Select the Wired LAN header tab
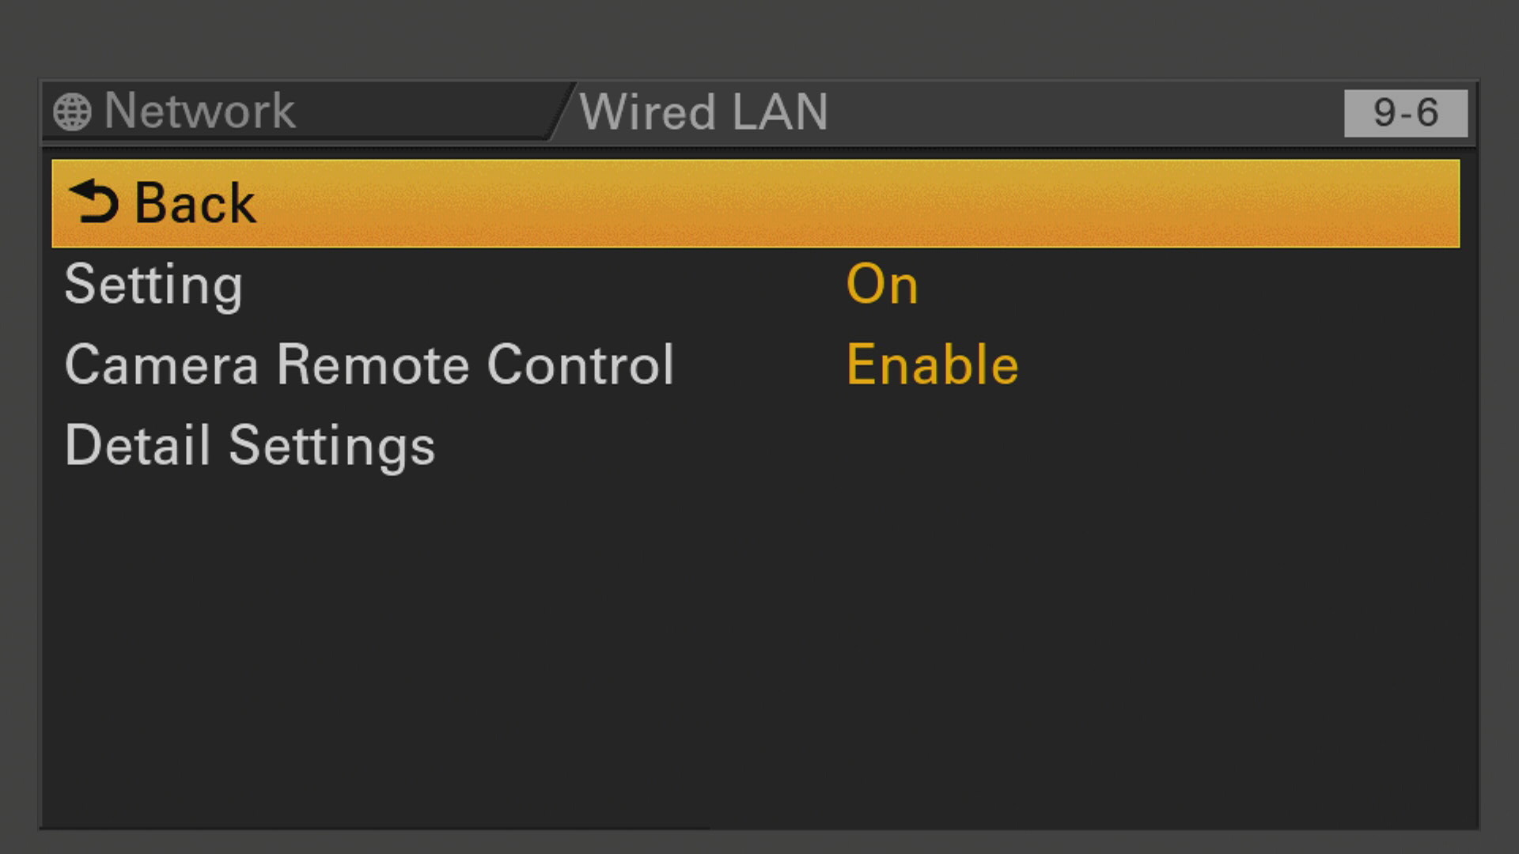The image size is (1519, 854). [703, 111]
